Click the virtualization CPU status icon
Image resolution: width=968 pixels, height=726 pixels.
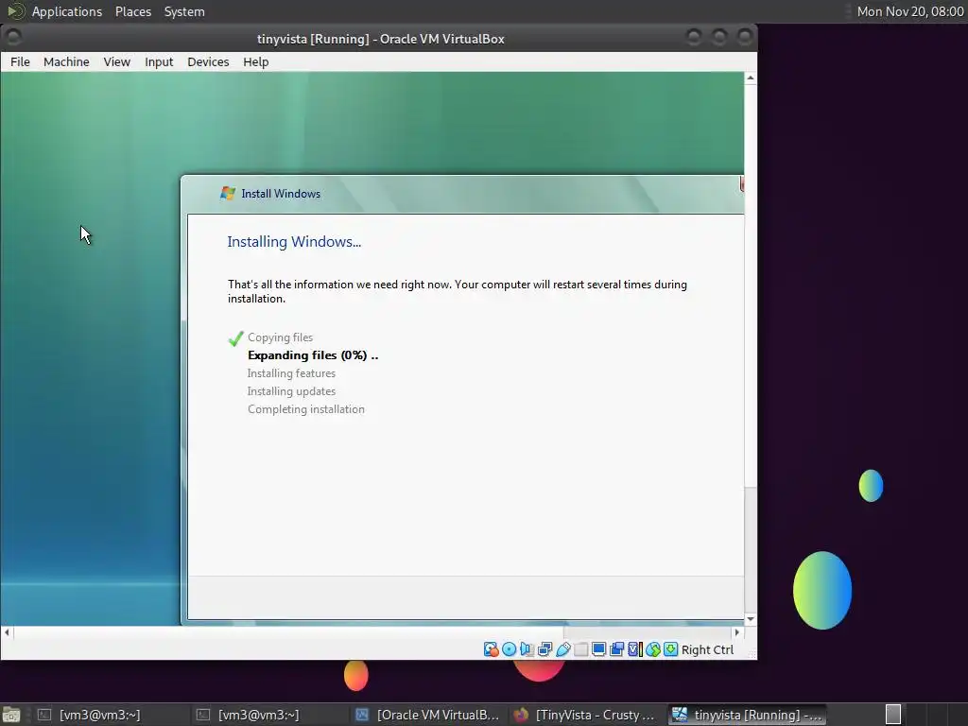634,649
